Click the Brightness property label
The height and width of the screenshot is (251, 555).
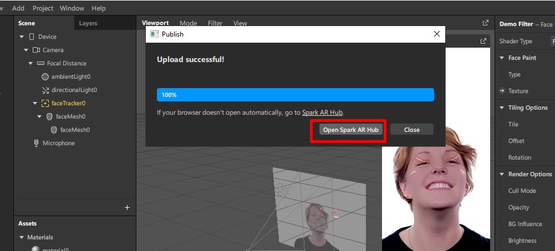pos(522,240)
